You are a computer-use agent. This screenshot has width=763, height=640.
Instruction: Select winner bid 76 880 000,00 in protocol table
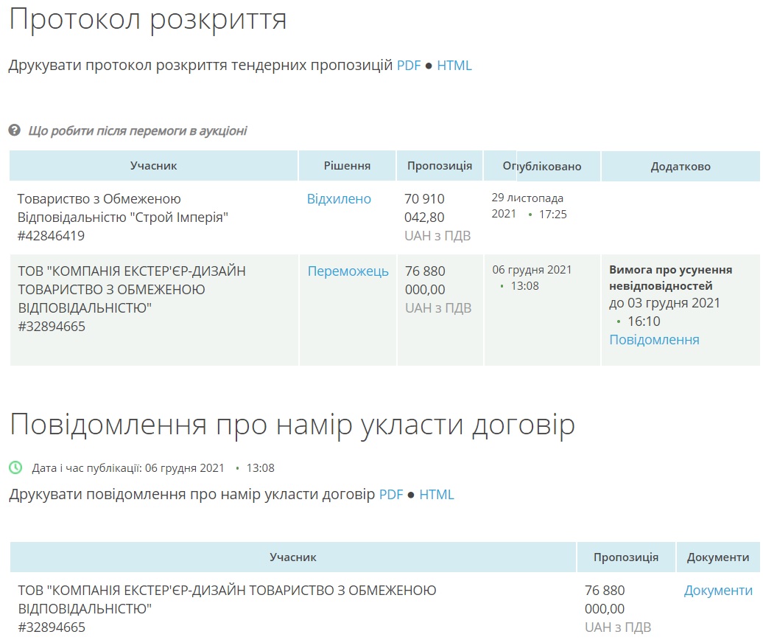[x=425, y=280]
